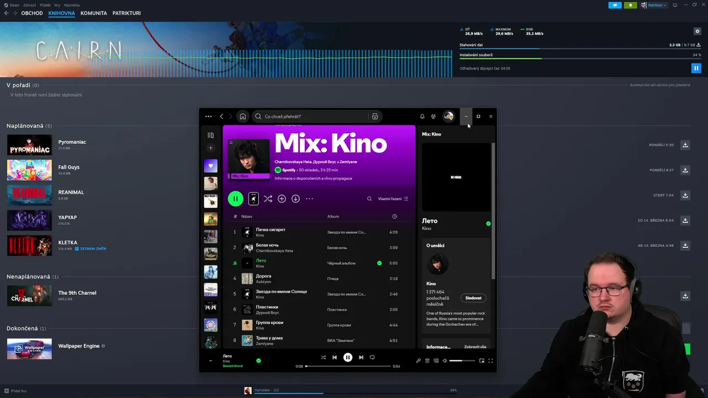Mute volume speaker icon
708x398 pixels.
(x=445, y=360)
